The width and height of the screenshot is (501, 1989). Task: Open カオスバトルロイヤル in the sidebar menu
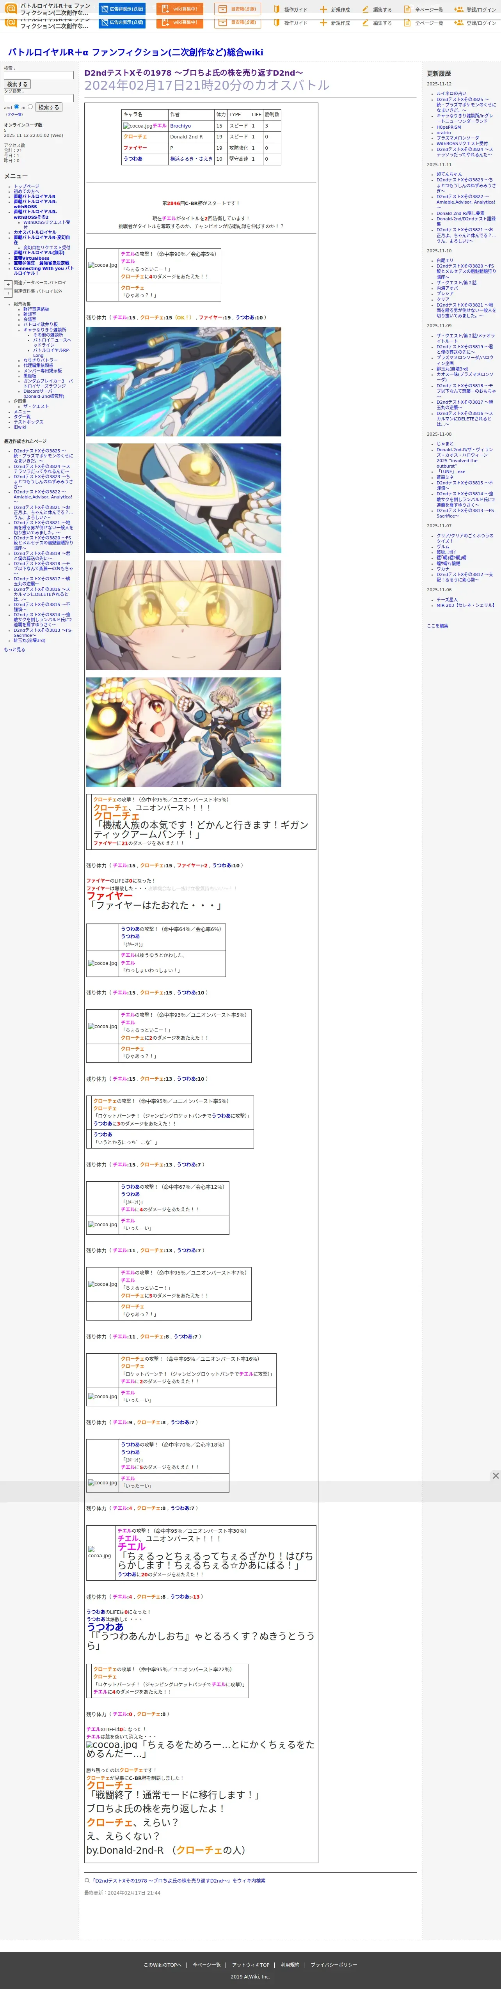pyautogui.click(x=35, y=232)
